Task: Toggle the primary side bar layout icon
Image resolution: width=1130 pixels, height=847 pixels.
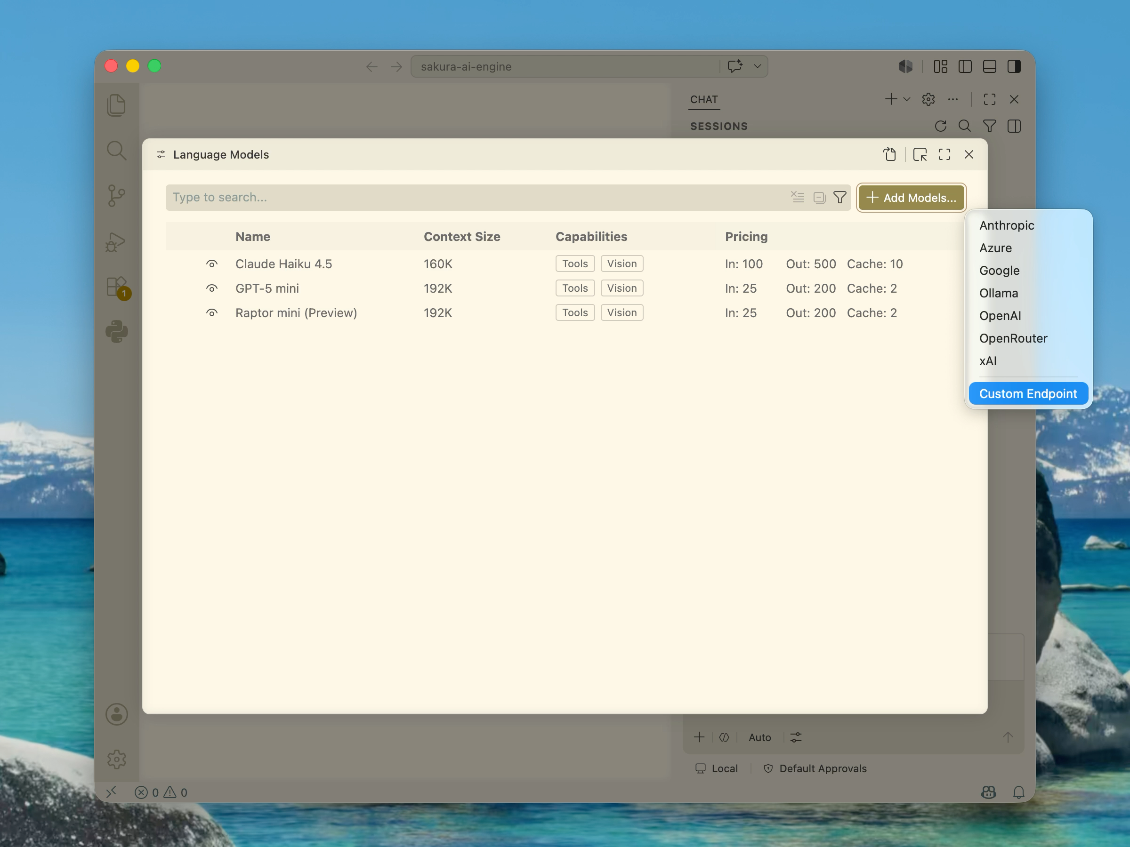Action: pyautogui.click(x=965, y=66)
